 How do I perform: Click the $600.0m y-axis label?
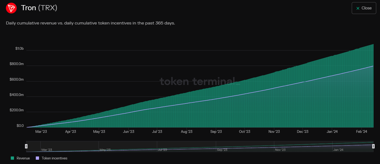[17, 80]
